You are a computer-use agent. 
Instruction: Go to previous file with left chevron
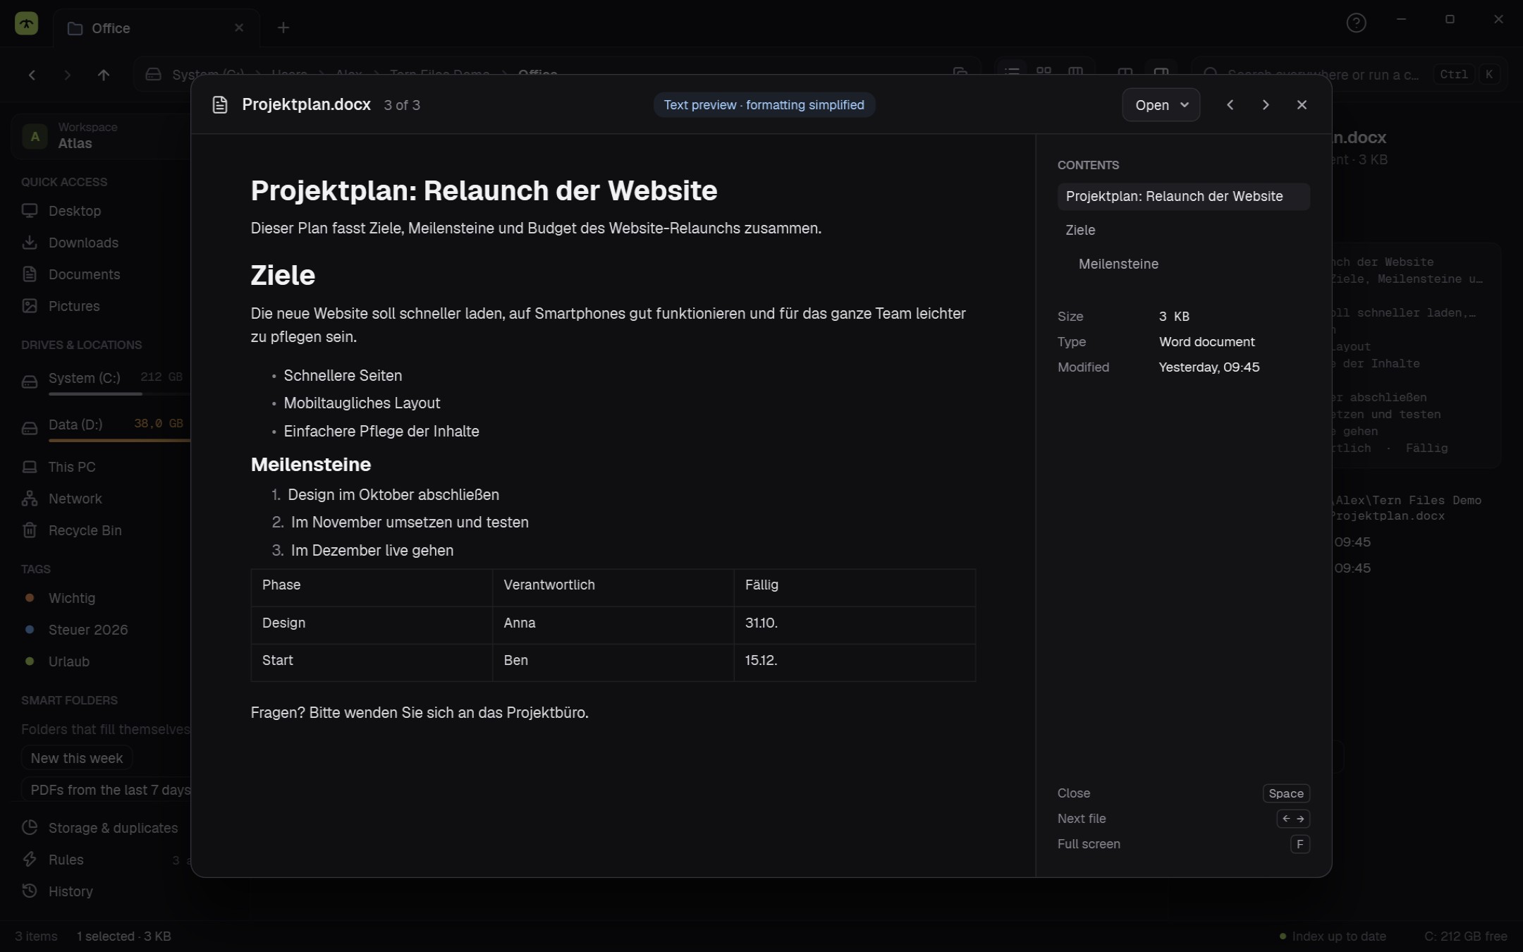tap(1230, 105)
